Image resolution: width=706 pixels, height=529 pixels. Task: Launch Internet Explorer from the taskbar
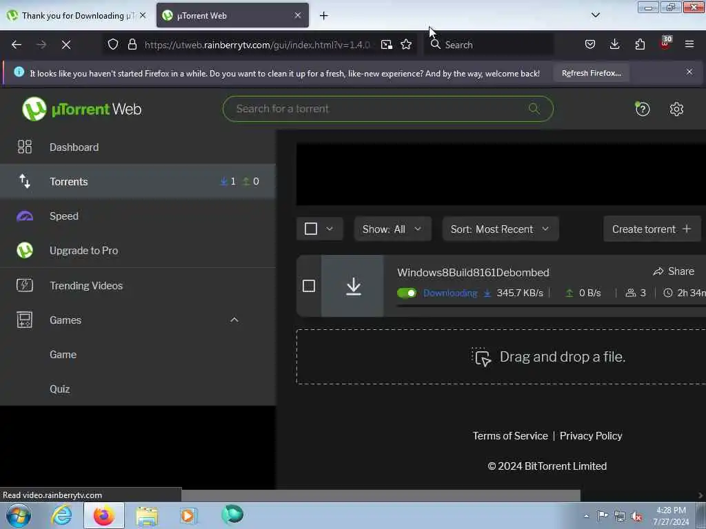[61, 515]
